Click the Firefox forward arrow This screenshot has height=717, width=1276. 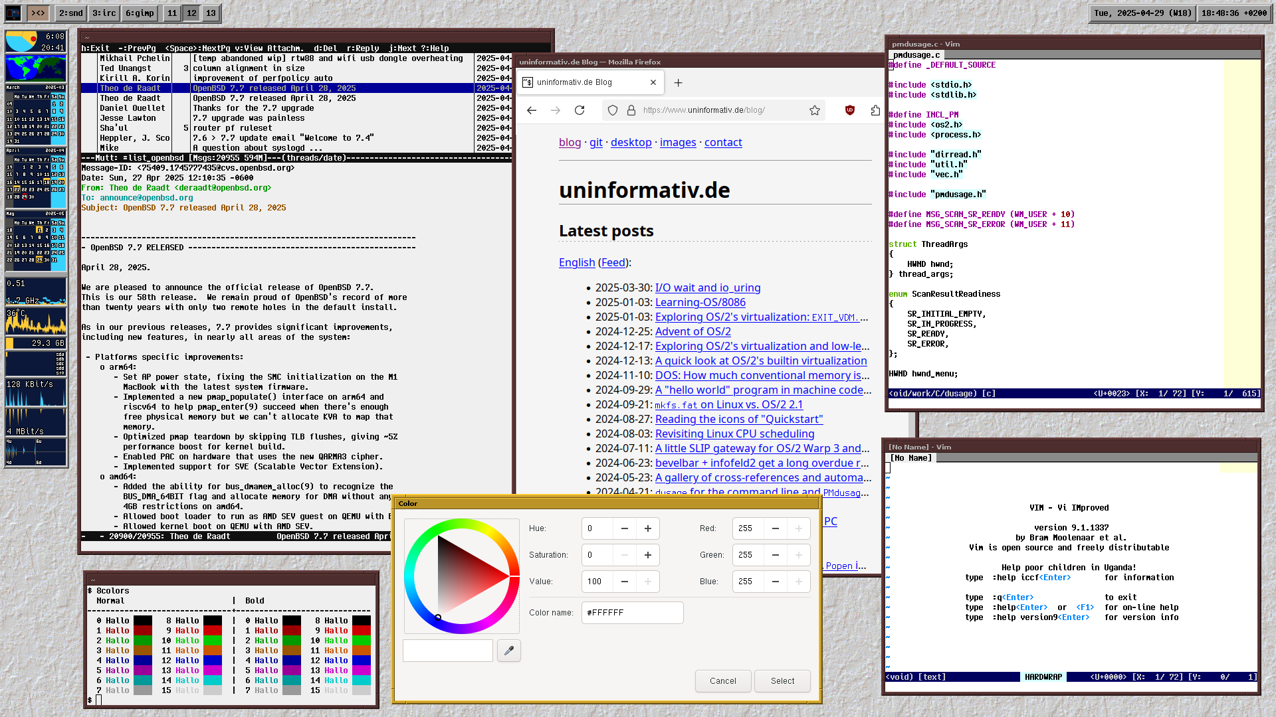tap(556, 110)
